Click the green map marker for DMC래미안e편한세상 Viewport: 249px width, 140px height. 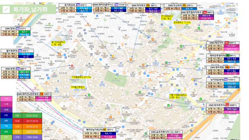pyautogui.click(x=89, y=95)
